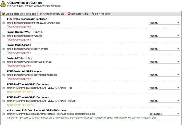Select threat name Trojan.Multi.Agent.n
The height and width of the screenshot is (125, 182).
tap(19, 45)
